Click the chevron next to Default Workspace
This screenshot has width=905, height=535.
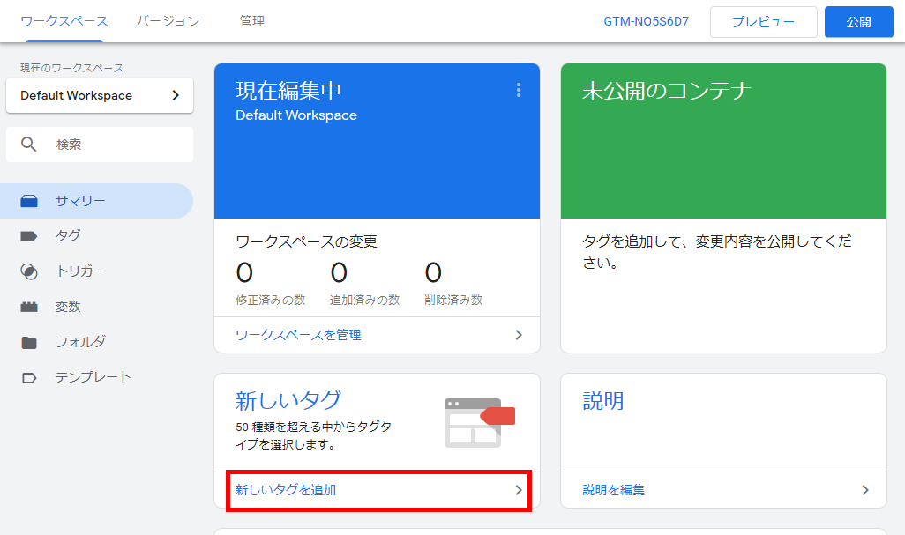(176, 95)
